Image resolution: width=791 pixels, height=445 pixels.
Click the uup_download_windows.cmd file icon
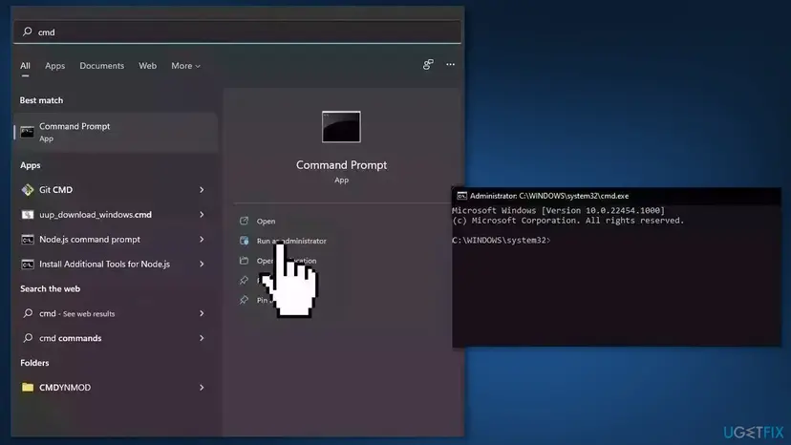pyautogui.click(x=28, y=215)
